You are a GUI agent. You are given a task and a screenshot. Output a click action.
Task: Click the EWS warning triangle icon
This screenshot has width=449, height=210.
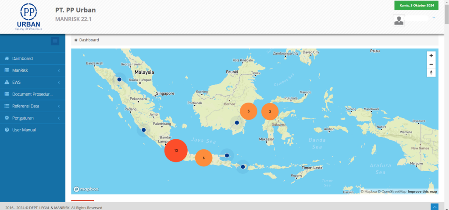pos(7,82)
